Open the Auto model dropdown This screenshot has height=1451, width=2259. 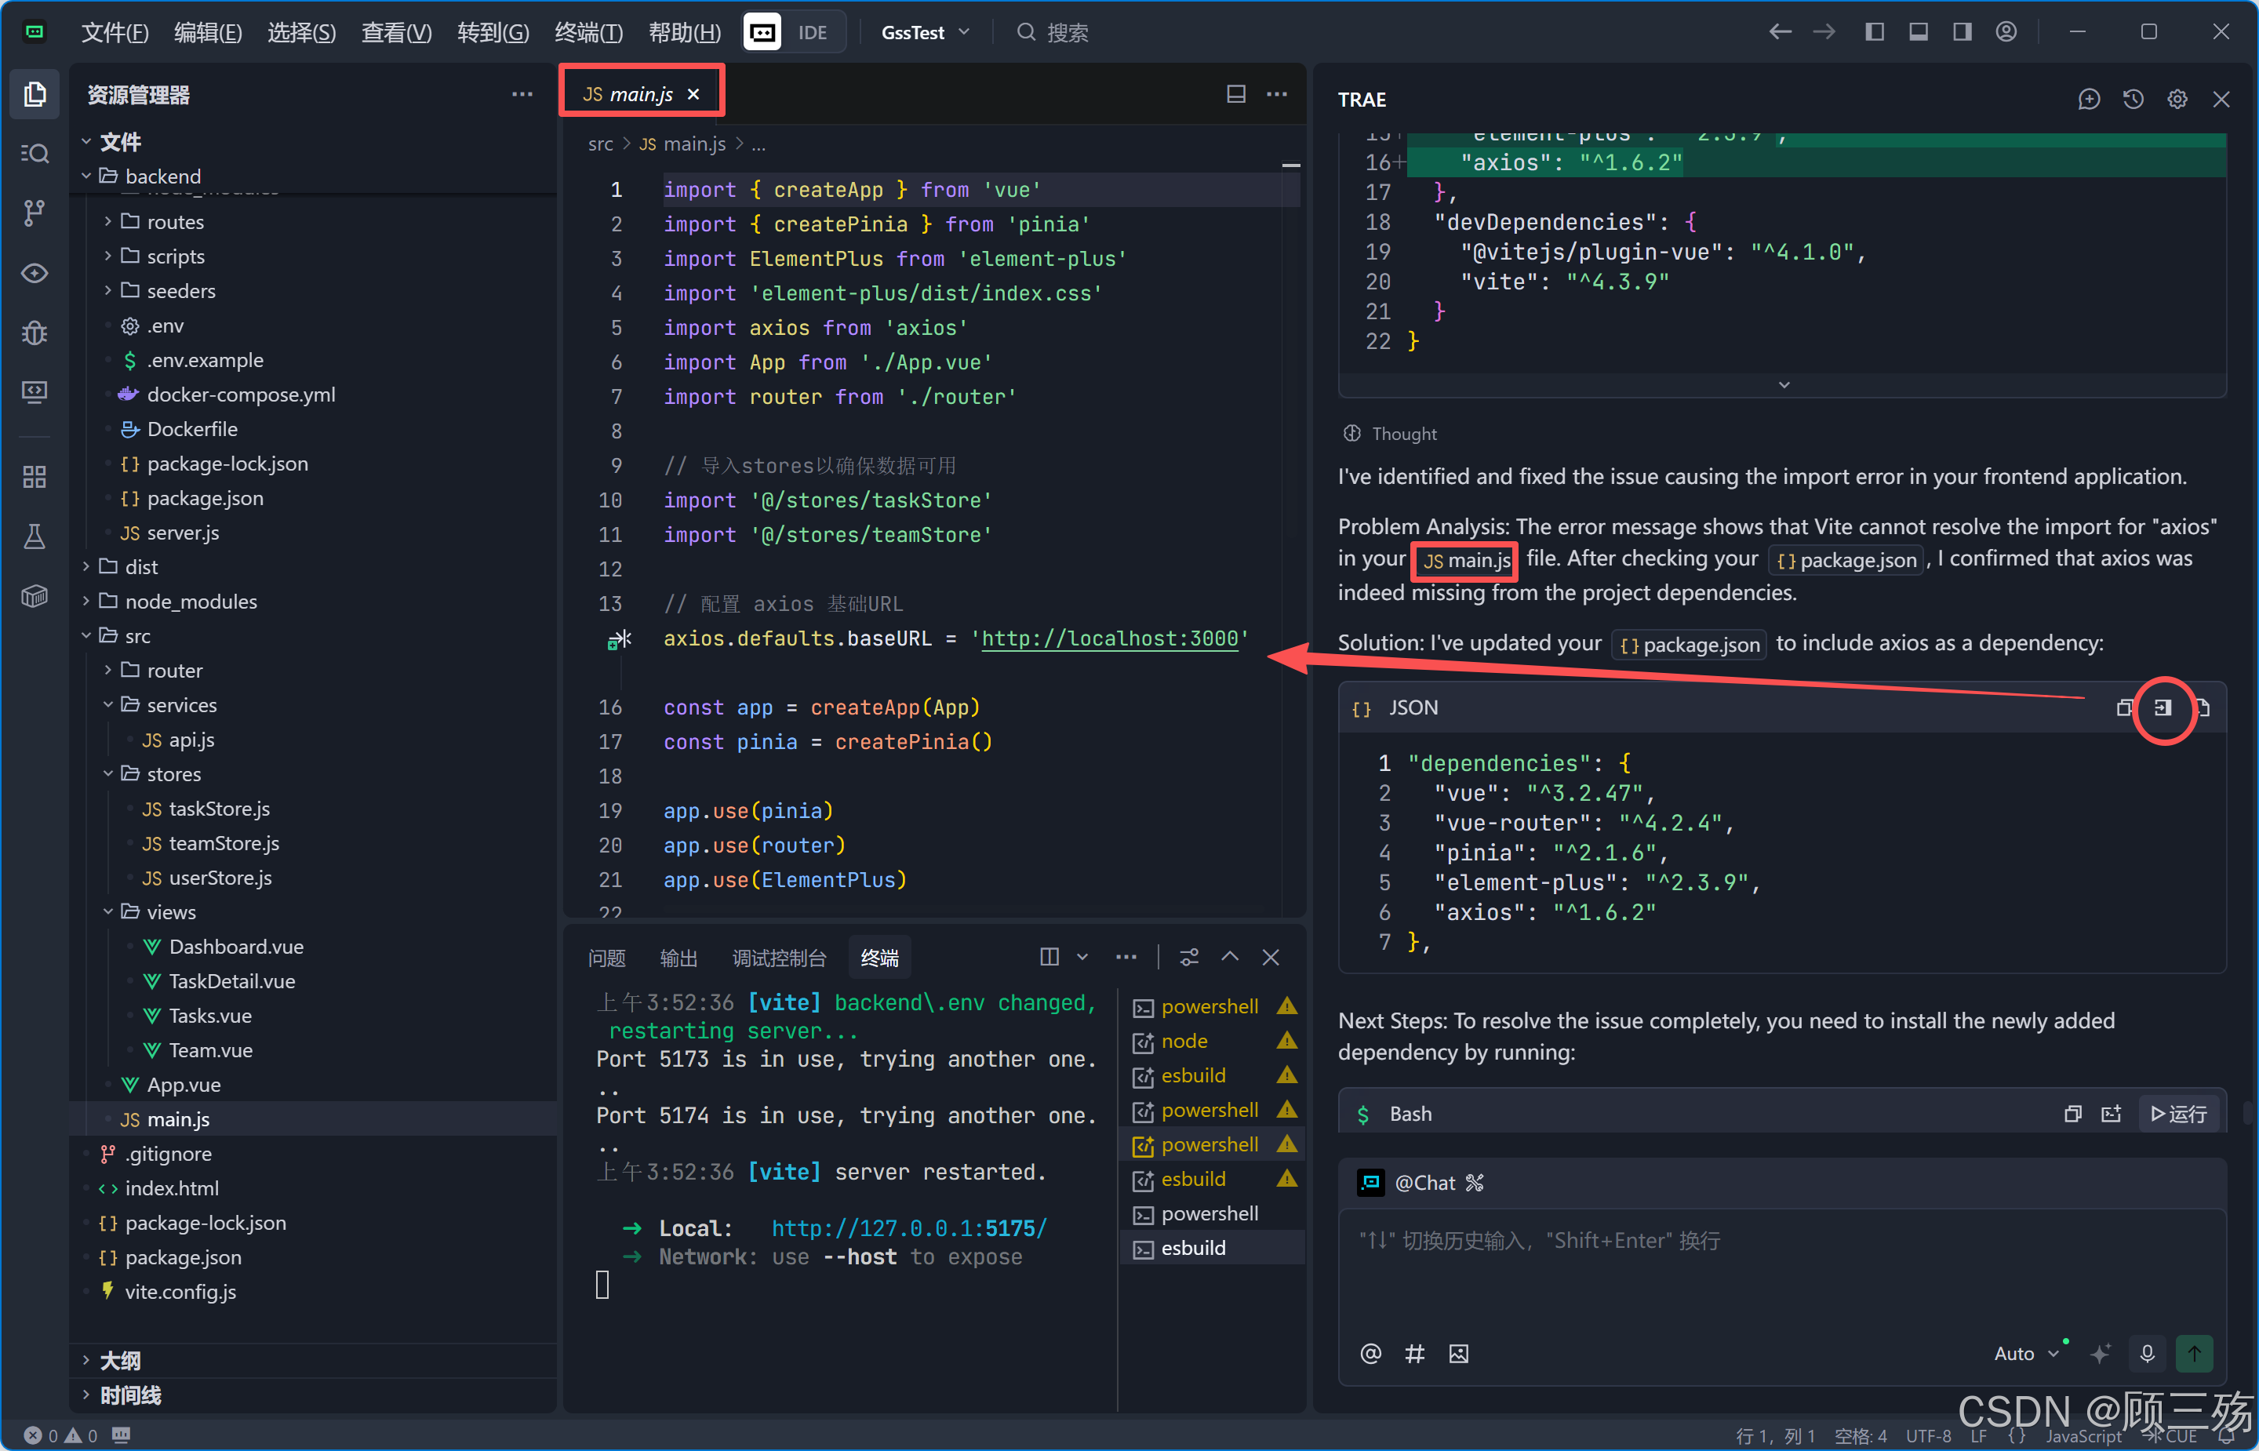2026,1353
